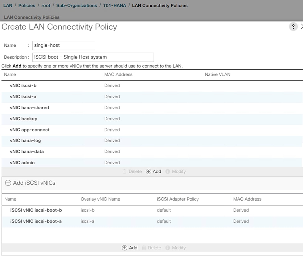Screen dimensions: 303x257
Task: Click Modify icon under iSCSI vNICs table
Action: click(168, 248)
